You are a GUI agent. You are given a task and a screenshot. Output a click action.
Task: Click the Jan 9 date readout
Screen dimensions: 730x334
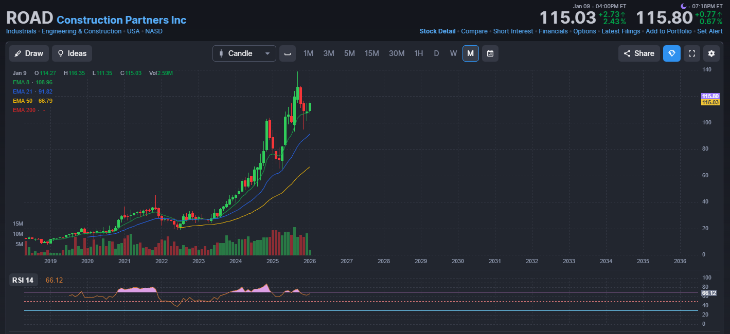coord(20,73)
